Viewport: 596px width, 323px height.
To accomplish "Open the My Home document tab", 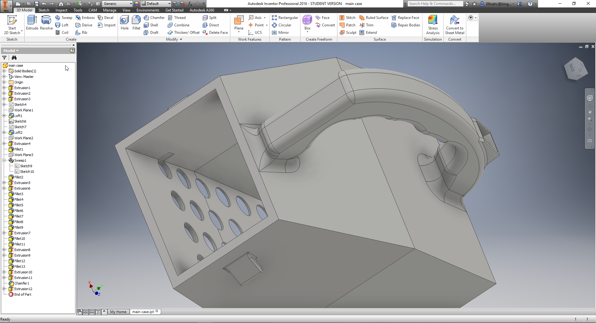I will click(118, 312).
